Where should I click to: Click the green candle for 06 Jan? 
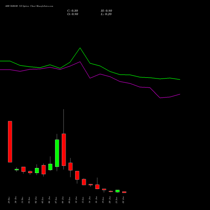click(x=50, y=167)
